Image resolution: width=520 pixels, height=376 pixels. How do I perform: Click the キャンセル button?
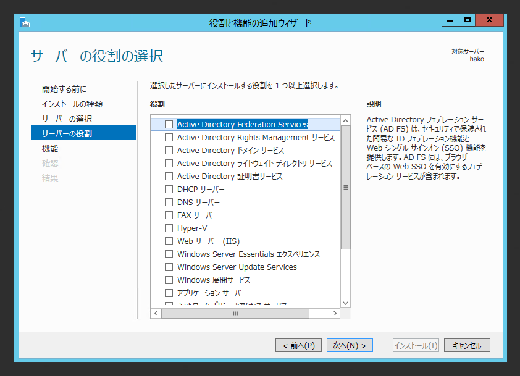coord(467,345)
